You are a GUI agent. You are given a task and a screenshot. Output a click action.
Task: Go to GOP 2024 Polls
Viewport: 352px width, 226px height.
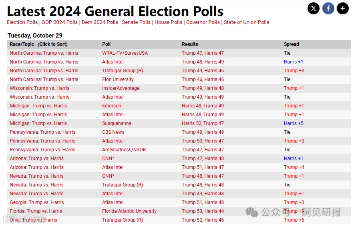60,22
